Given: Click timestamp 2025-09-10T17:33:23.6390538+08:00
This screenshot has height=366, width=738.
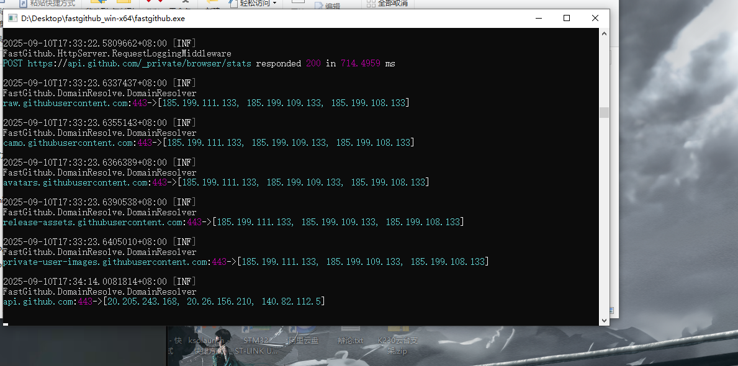Looking at the screenshot, I should click(x=85, y=202).
